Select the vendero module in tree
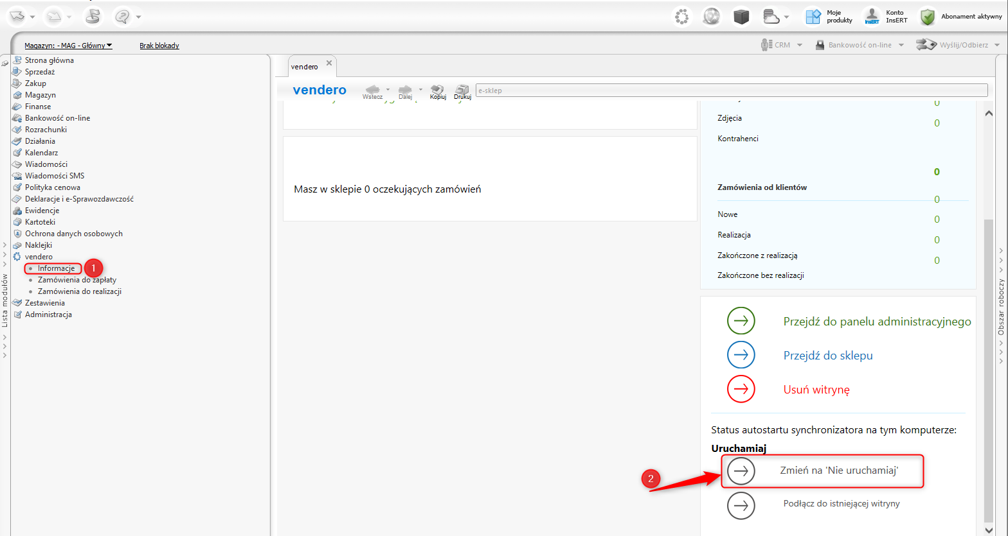 pyautogui.click(x=39, y=257)
